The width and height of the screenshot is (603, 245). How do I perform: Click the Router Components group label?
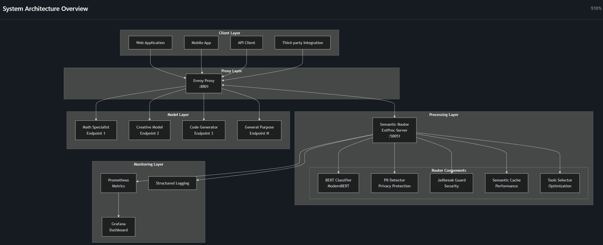point(448,170)
